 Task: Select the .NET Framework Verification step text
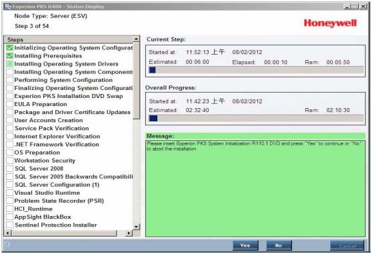pos(57,145)
